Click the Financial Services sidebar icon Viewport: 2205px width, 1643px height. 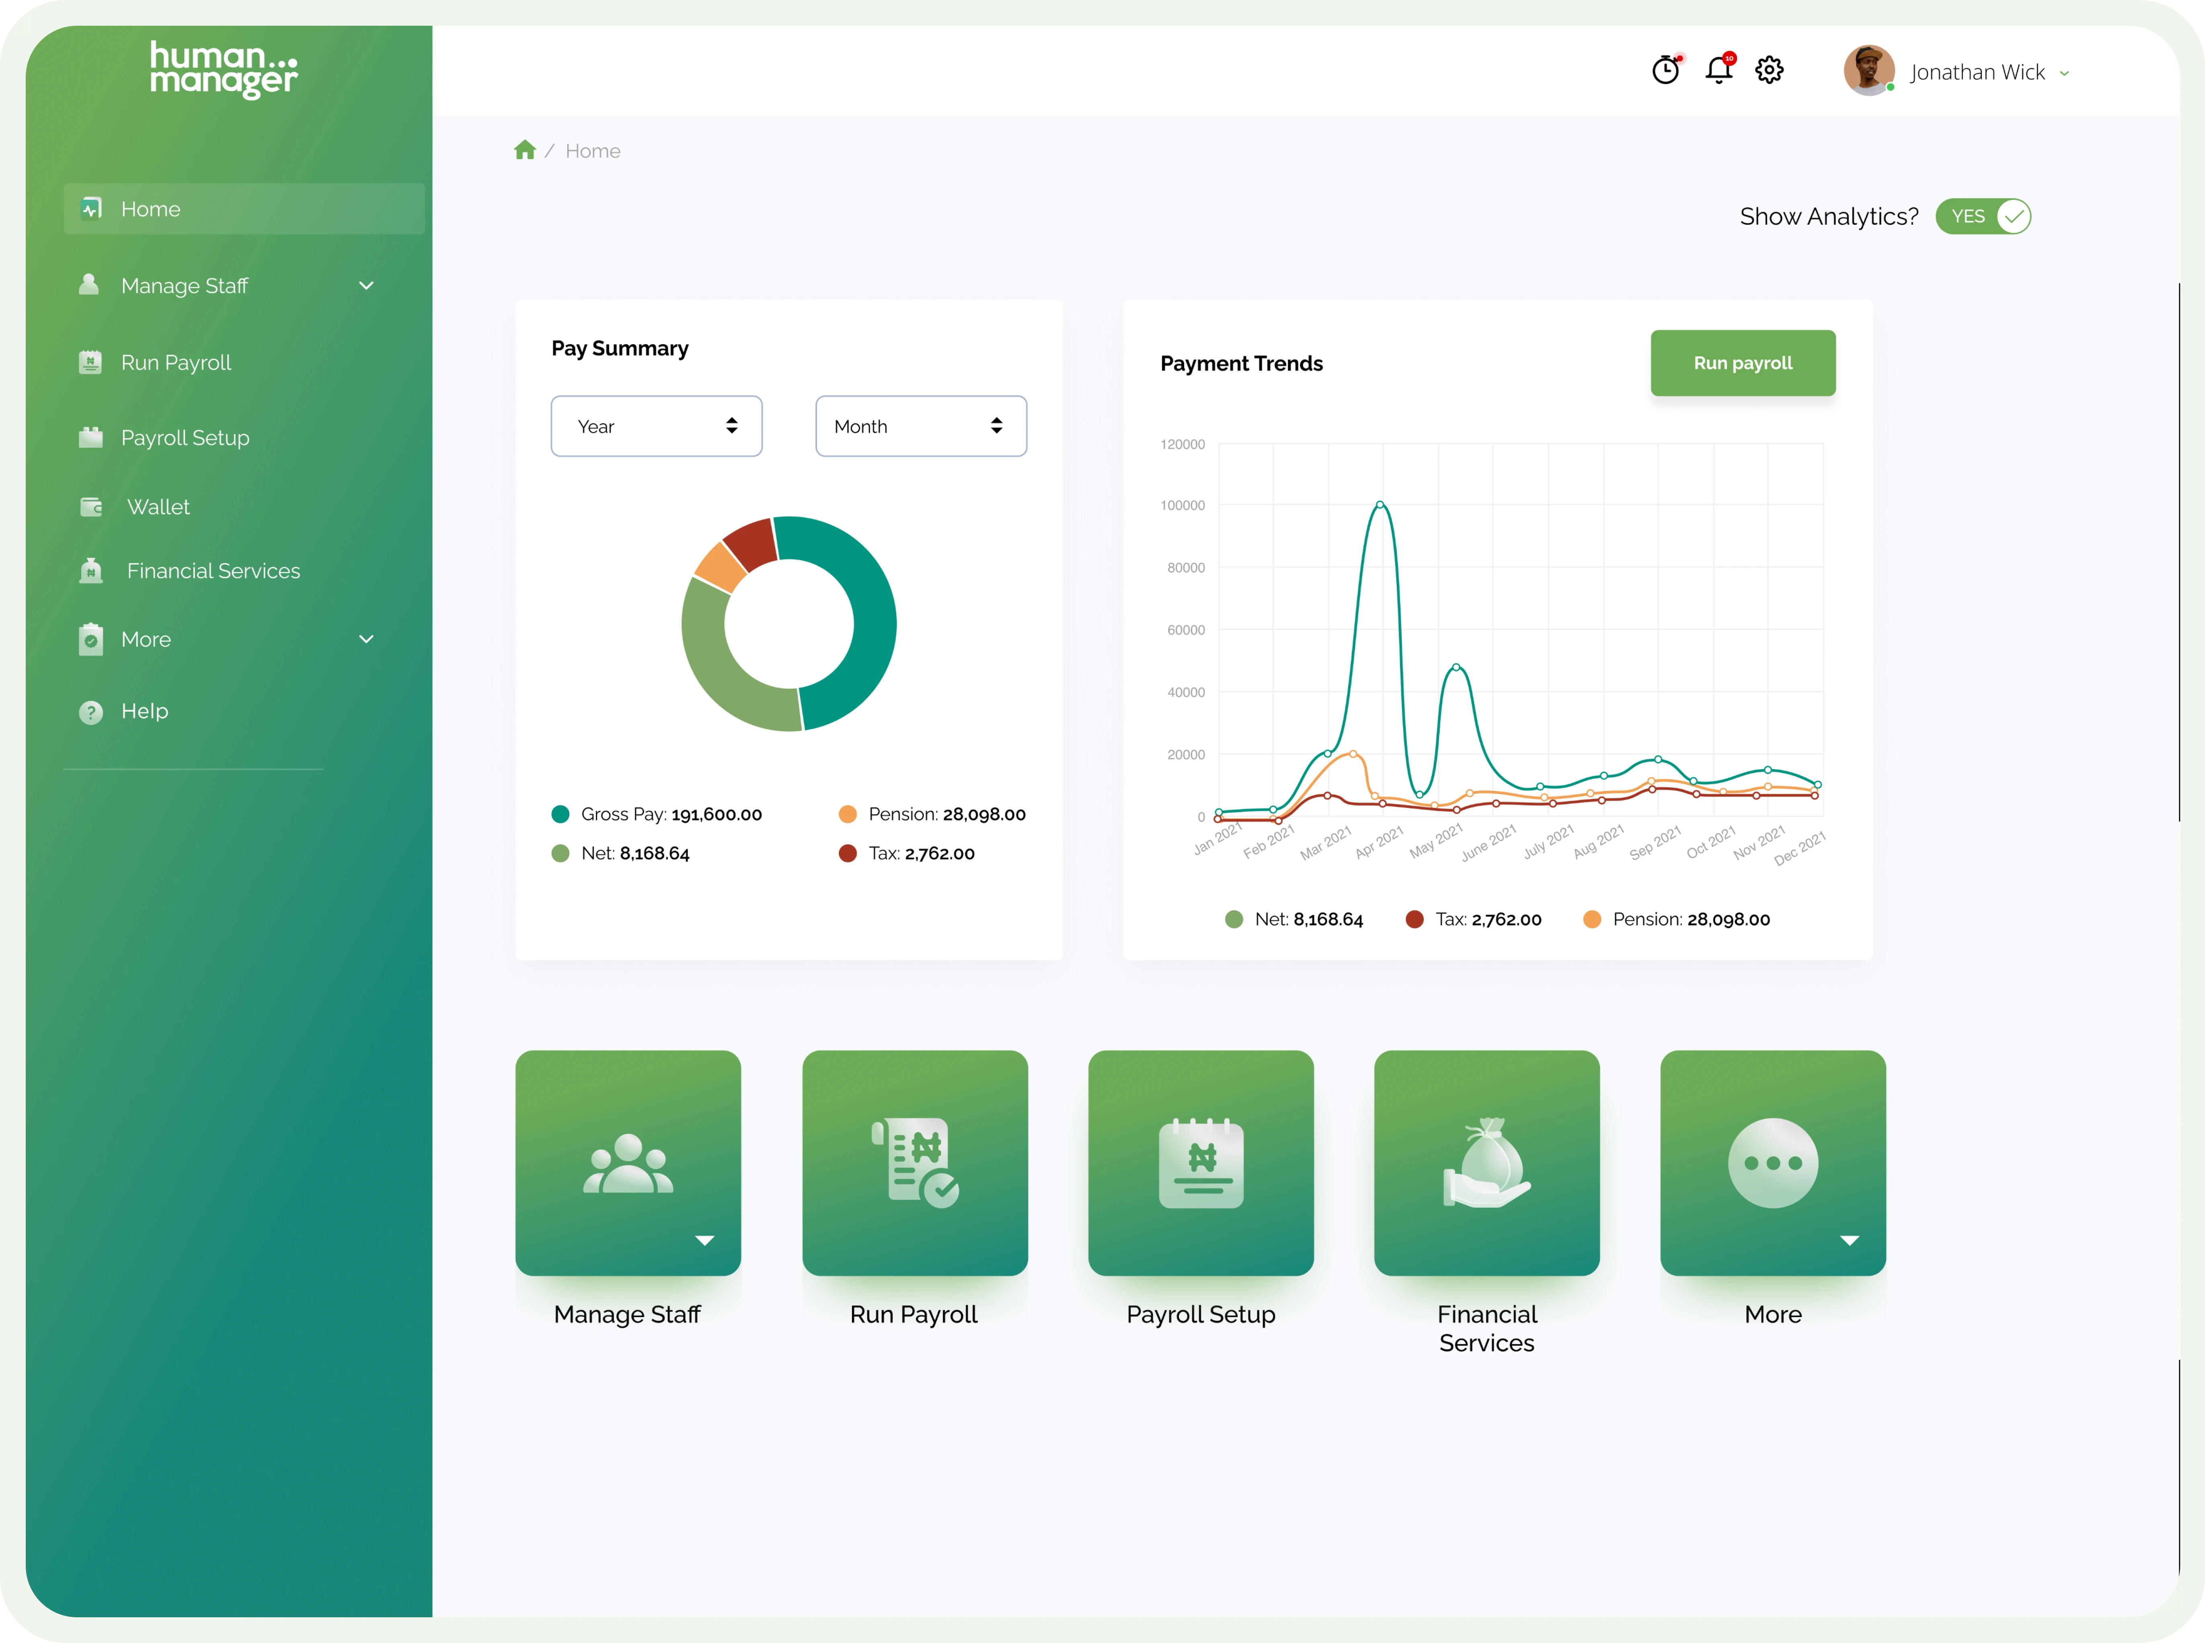point(90,570)
